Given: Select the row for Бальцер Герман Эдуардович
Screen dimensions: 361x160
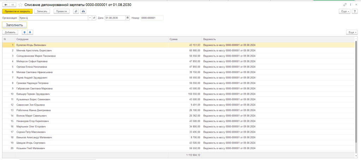Looking at the screenshot, I should point(33,94).
